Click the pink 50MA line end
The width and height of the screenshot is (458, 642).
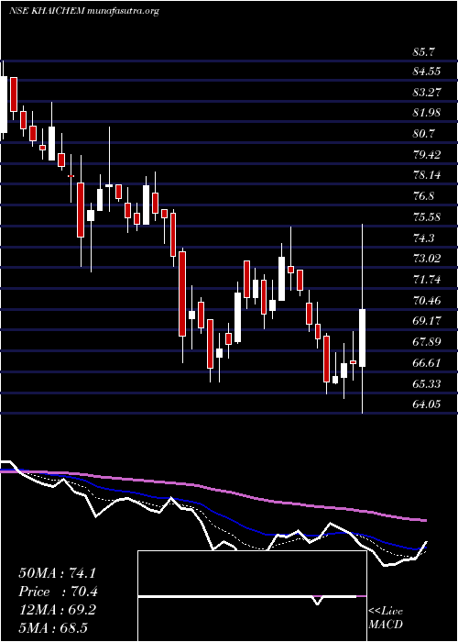(424, 520)
